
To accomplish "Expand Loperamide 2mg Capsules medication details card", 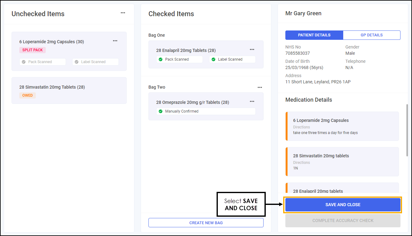I will click(342, 126).
